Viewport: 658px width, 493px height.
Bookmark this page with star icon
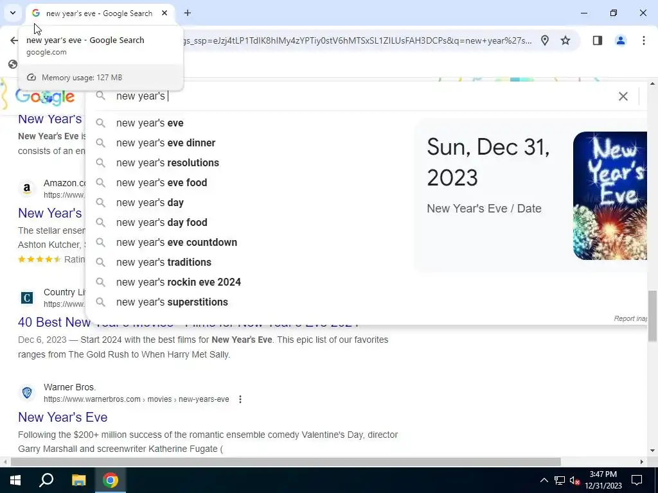(565, 40)
